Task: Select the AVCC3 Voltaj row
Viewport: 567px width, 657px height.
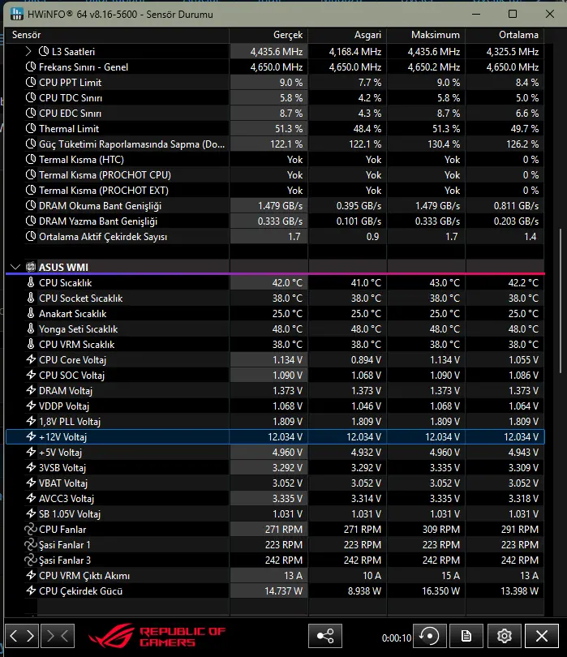Action: [x=275, y=499]
